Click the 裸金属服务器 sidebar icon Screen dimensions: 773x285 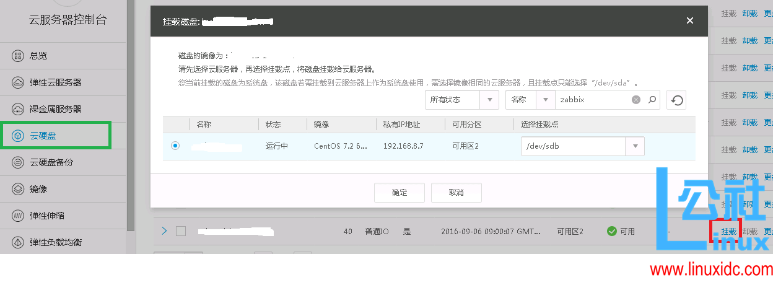[18, 109]
